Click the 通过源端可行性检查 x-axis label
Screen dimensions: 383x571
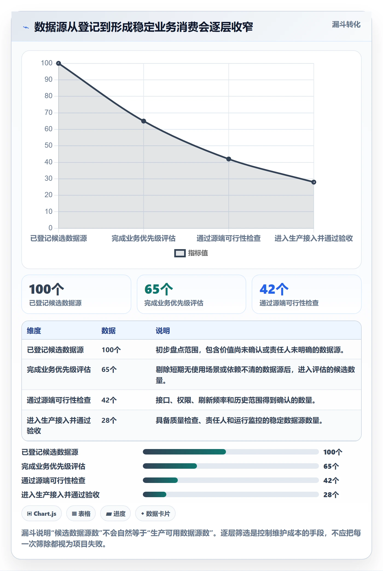pyautogui.click(x=229, y=238)
